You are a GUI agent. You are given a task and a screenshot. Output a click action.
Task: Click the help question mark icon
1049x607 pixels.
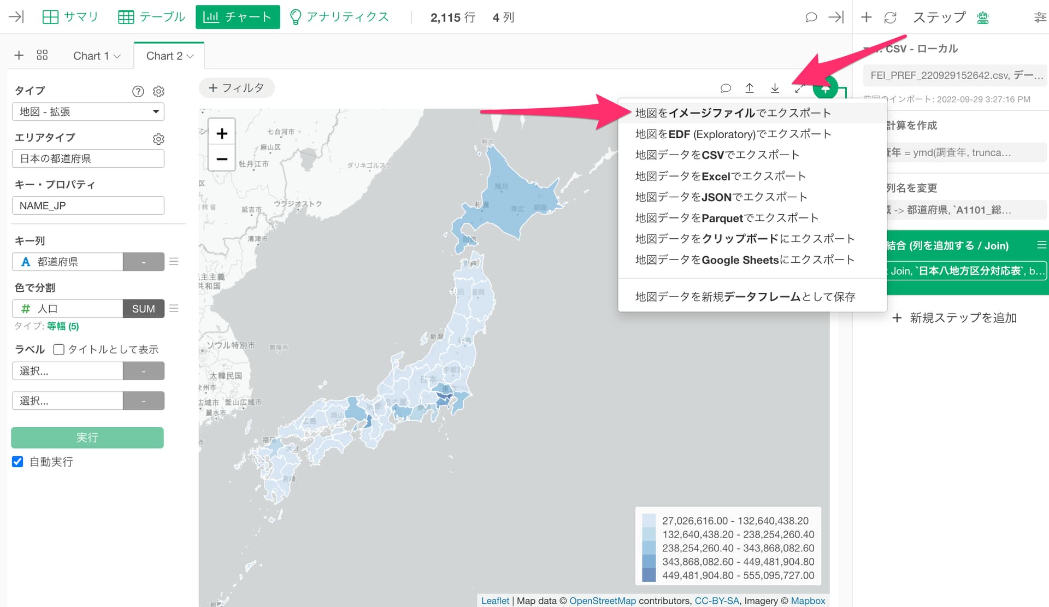tap(138, 91)
